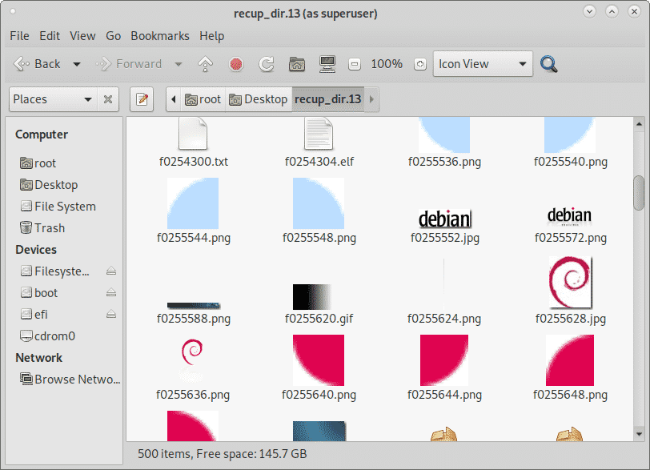This screenshot has height=470, width=650.
Task: Open the Home folder toolbar icon
Action: pyautogui.click(x=297, y=64)
